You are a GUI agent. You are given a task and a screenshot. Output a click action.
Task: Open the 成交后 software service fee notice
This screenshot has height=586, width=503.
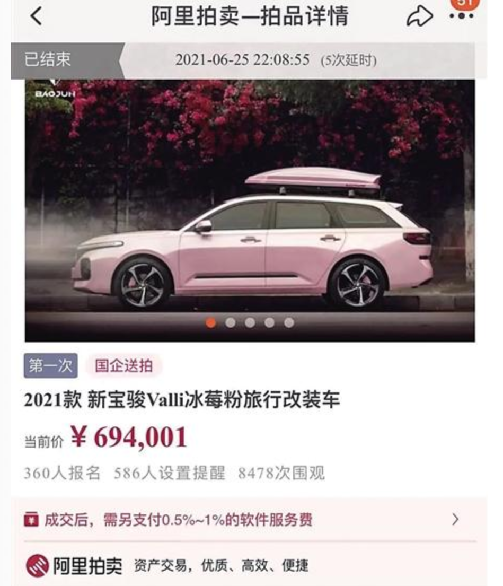point(250,520)
